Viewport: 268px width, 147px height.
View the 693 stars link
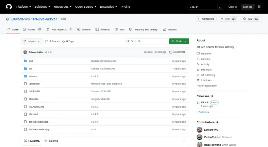point(204,69)
